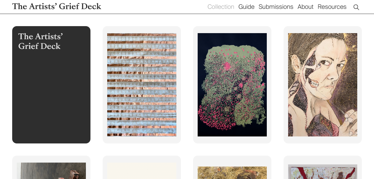Select the dark Artists' Grief Deck card

click(51, 85)
